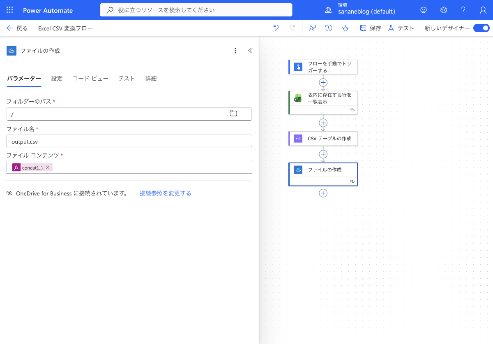
Task: Open the flow checker stethoscope icon
Action: point(345,28)
